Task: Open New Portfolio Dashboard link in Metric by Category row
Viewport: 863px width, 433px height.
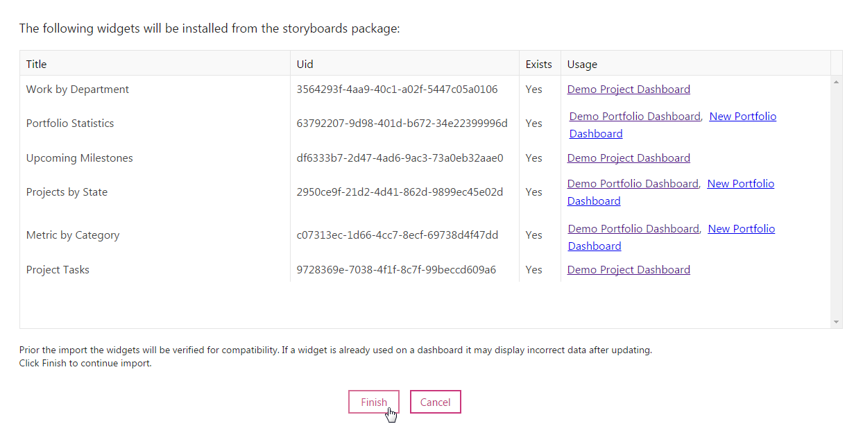Action: tap(742, 228)
